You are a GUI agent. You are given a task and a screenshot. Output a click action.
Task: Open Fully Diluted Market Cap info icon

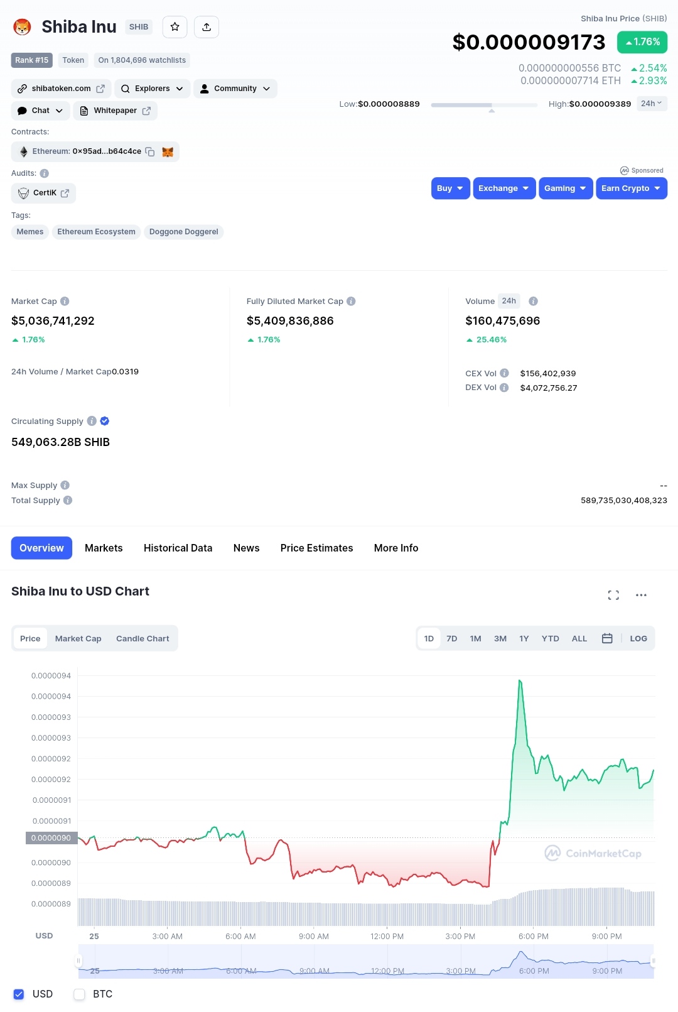click(351, 301)
